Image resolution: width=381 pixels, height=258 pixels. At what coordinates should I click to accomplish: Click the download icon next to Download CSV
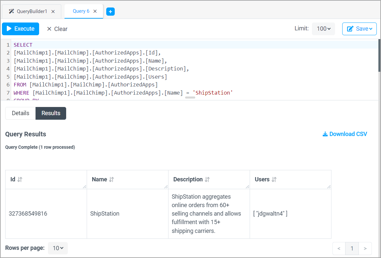325,134
